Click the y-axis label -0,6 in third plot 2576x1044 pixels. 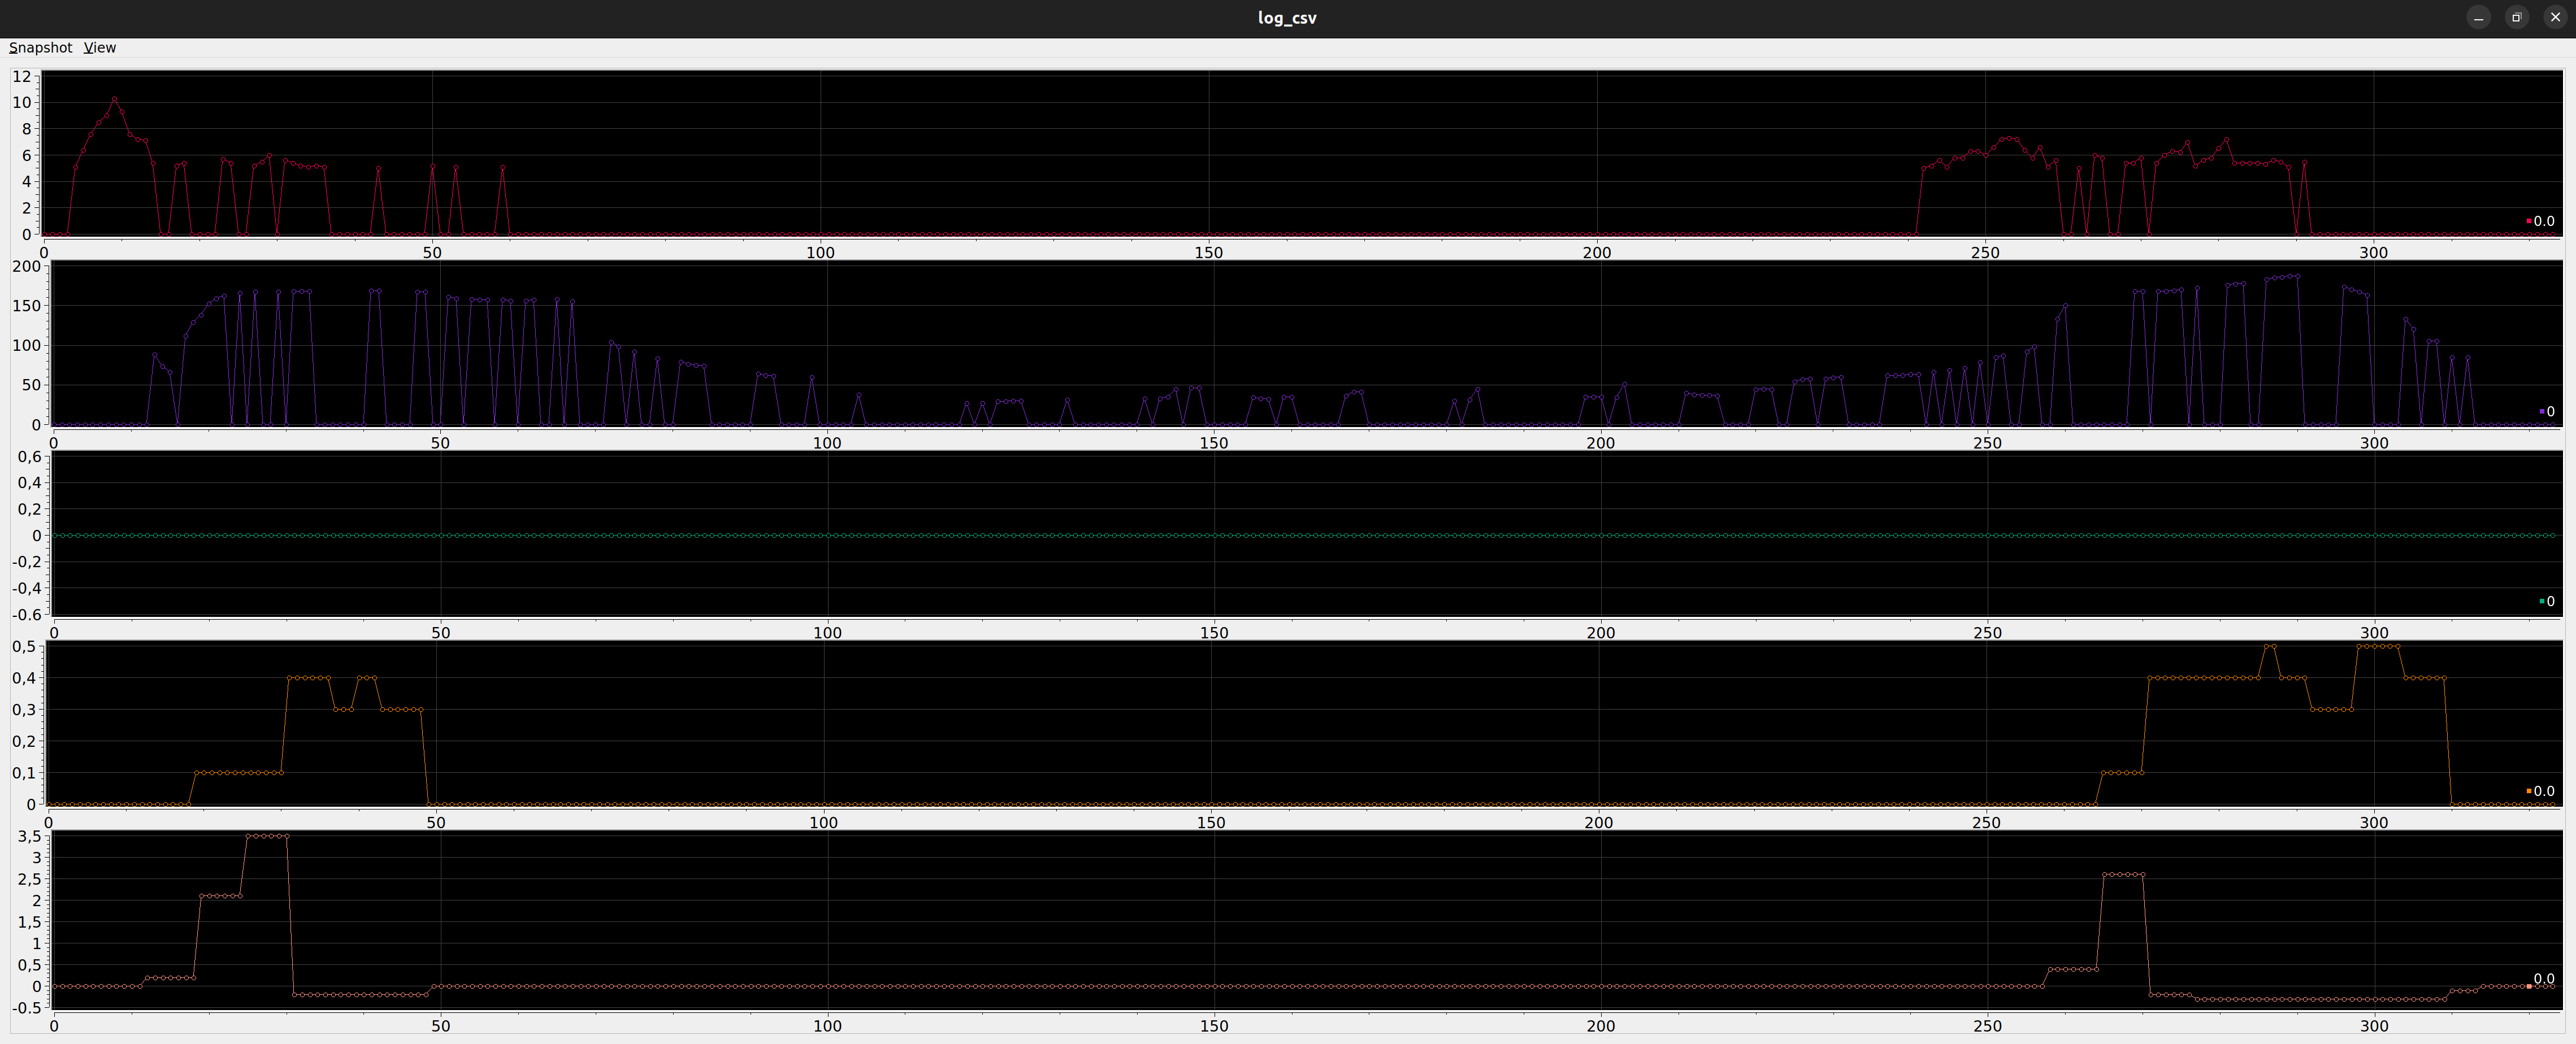[26, 614]
